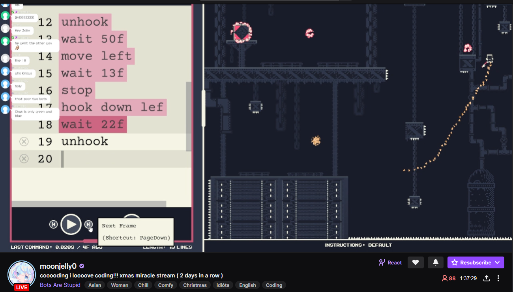This screenshot has height=292, width=513.
Task: Click the 'he went the other way' message
Action: (36, 45)
